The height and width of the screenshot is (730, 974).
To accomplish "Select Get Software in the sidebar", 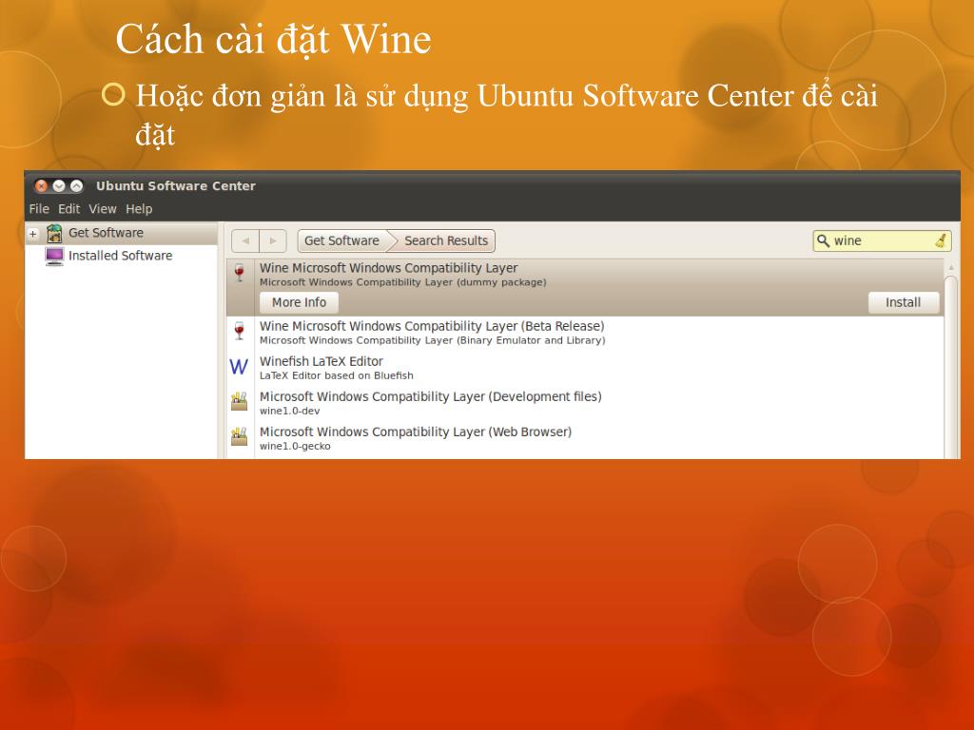I will point(122,234).
